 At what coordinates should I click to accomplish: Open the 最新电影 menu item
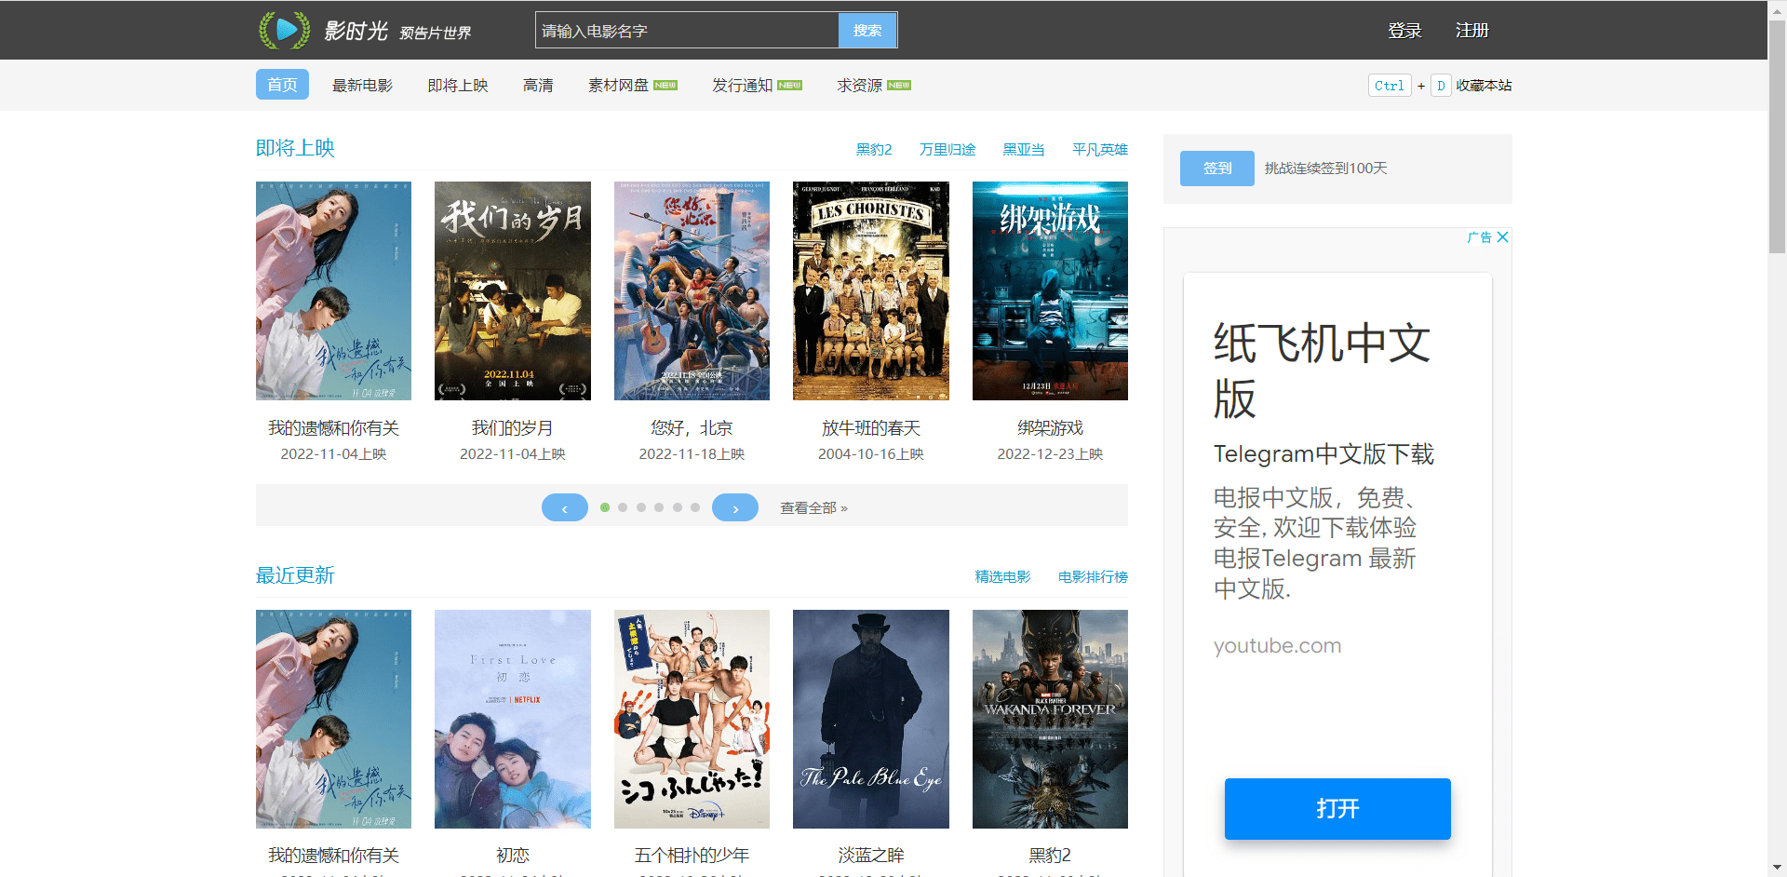(x=362, y=85)
